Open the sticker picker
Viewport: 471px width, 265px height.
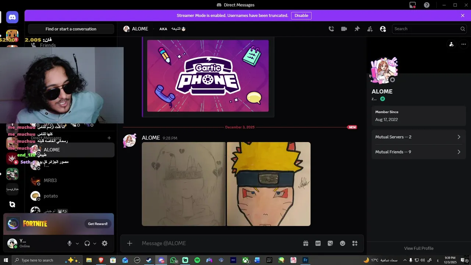tap(330, 243)
